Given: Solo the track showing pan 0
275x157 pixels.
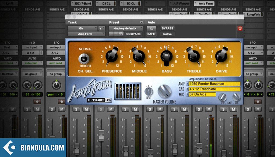Looking at the screenshot, I should (x=52, y=109).
